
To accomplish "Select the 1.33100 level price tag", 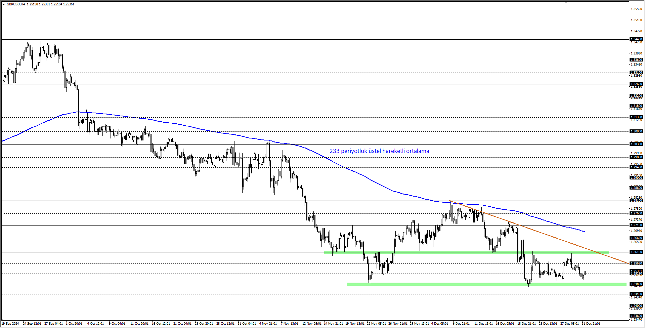I will pyautogui.click(x=636, y=73).
